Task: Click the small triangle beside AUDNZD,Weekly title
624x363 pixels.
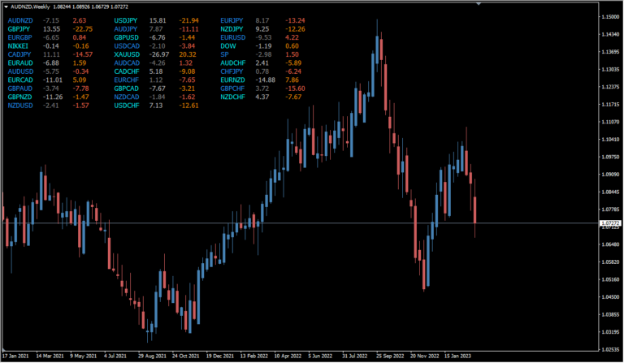Action: click(x=6, y=5)
